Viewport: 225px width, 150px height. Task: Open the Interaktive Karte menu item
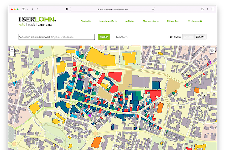[x=107, y=21]
